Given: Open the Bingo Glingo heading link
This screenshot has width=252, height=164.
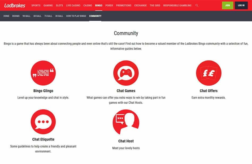Looking at the screenshot, I should (x=43, y=91).
